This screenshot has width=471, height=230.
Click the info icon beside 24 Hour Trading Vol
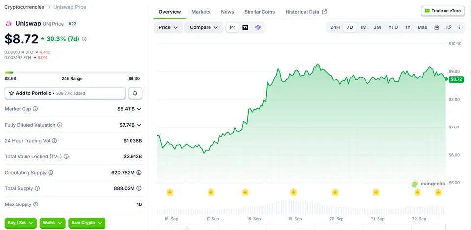pyautogui.click(x=54, y=141)
